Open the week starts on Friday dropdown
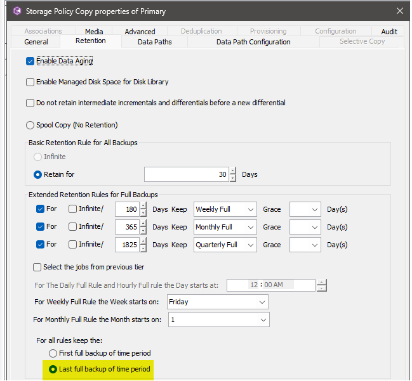Image resolution: width=412 pixels, height=381 pixels. pyautogui.click(x=218, y=302)
